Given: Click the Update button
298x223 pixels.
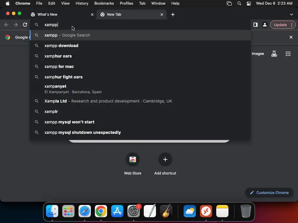Looking at the screenshot, I should 280,25.
